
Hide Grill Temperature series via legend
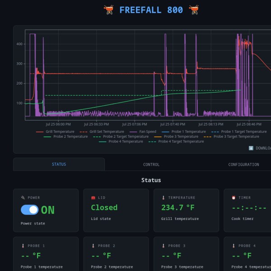click(55, 132)
